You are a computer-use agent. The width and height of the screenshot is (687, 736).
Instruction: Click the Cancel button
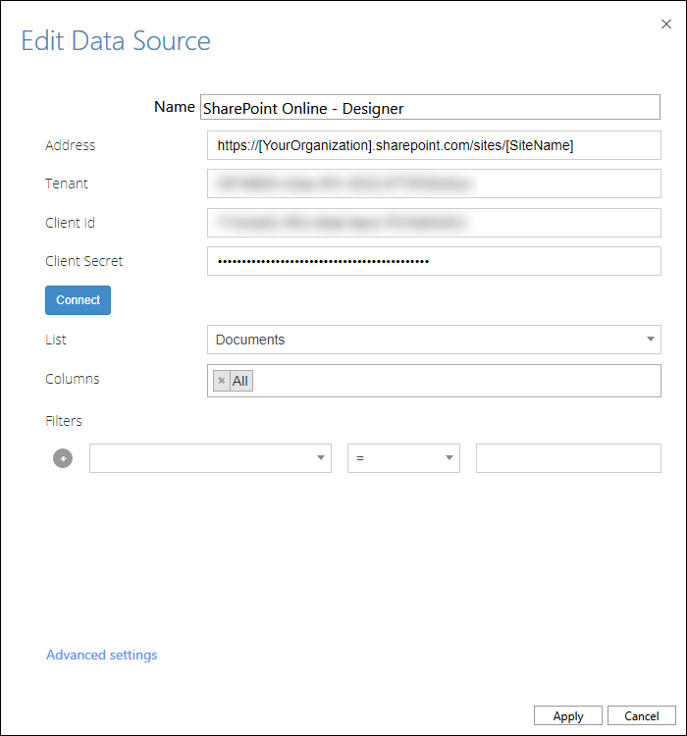[x=642, y=715]
